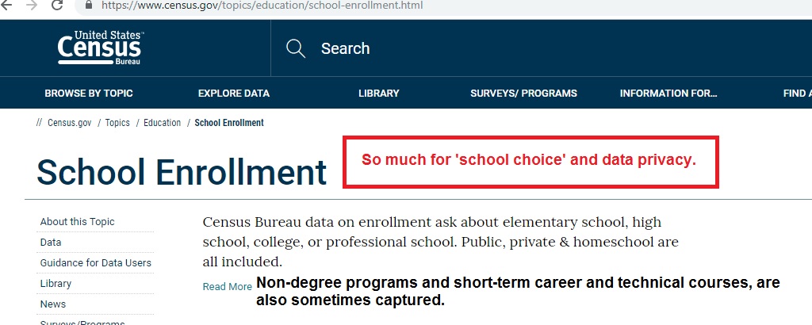Click the Census.gov breadcrumb link

click(x=70, y=123)
